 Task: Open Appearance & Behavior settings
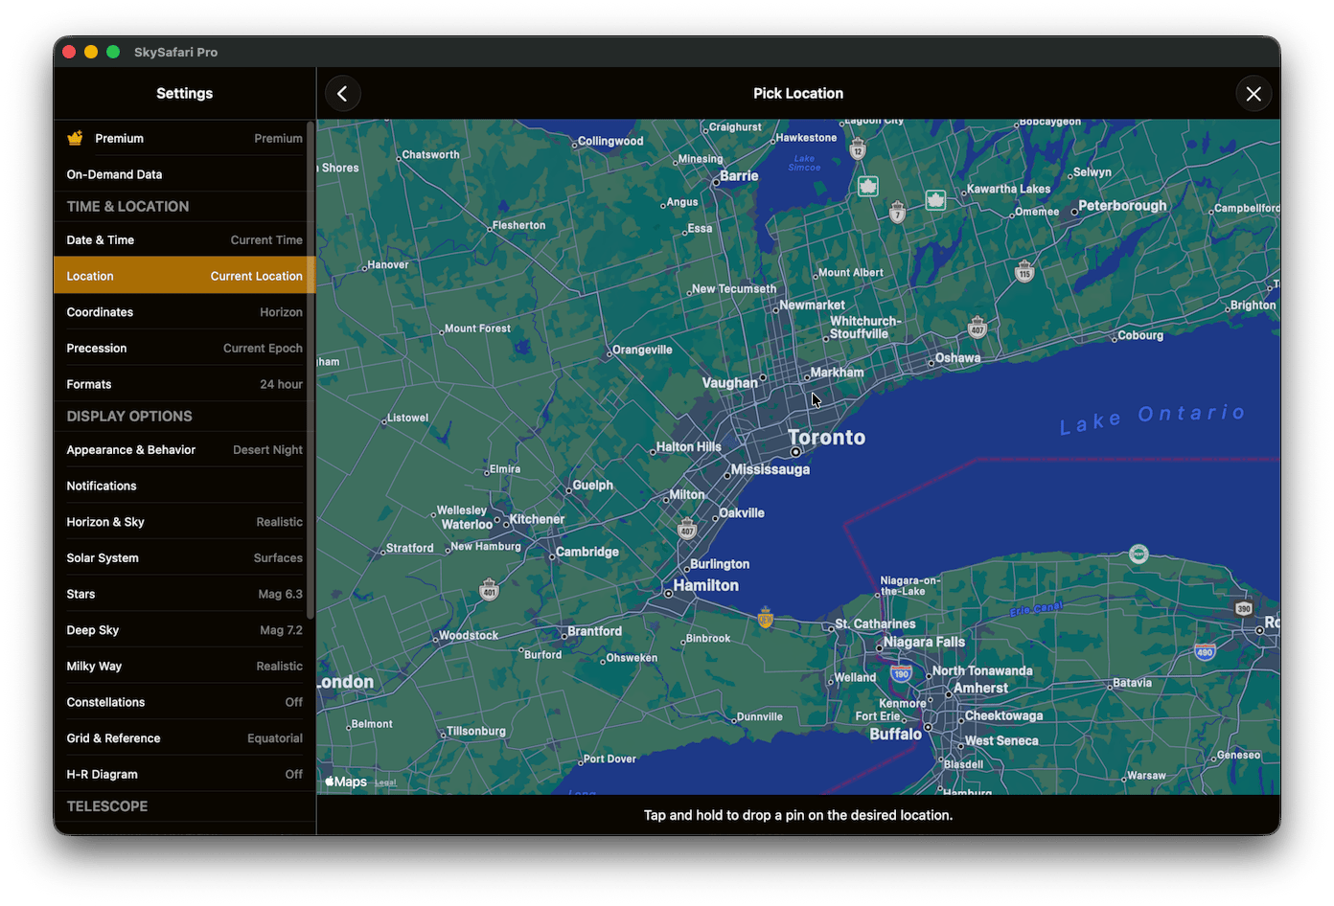184,450
